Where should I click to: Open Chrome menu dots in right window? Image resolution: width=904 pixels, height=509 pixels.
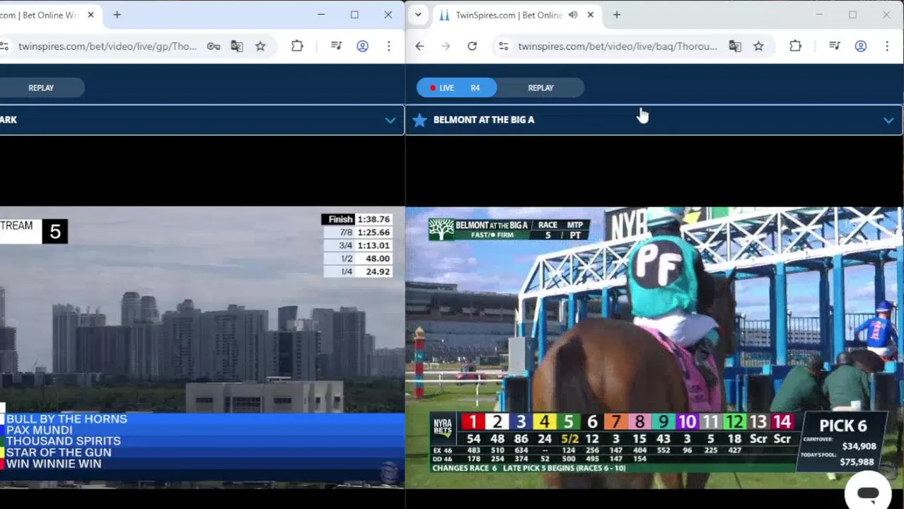coord(887,47)
